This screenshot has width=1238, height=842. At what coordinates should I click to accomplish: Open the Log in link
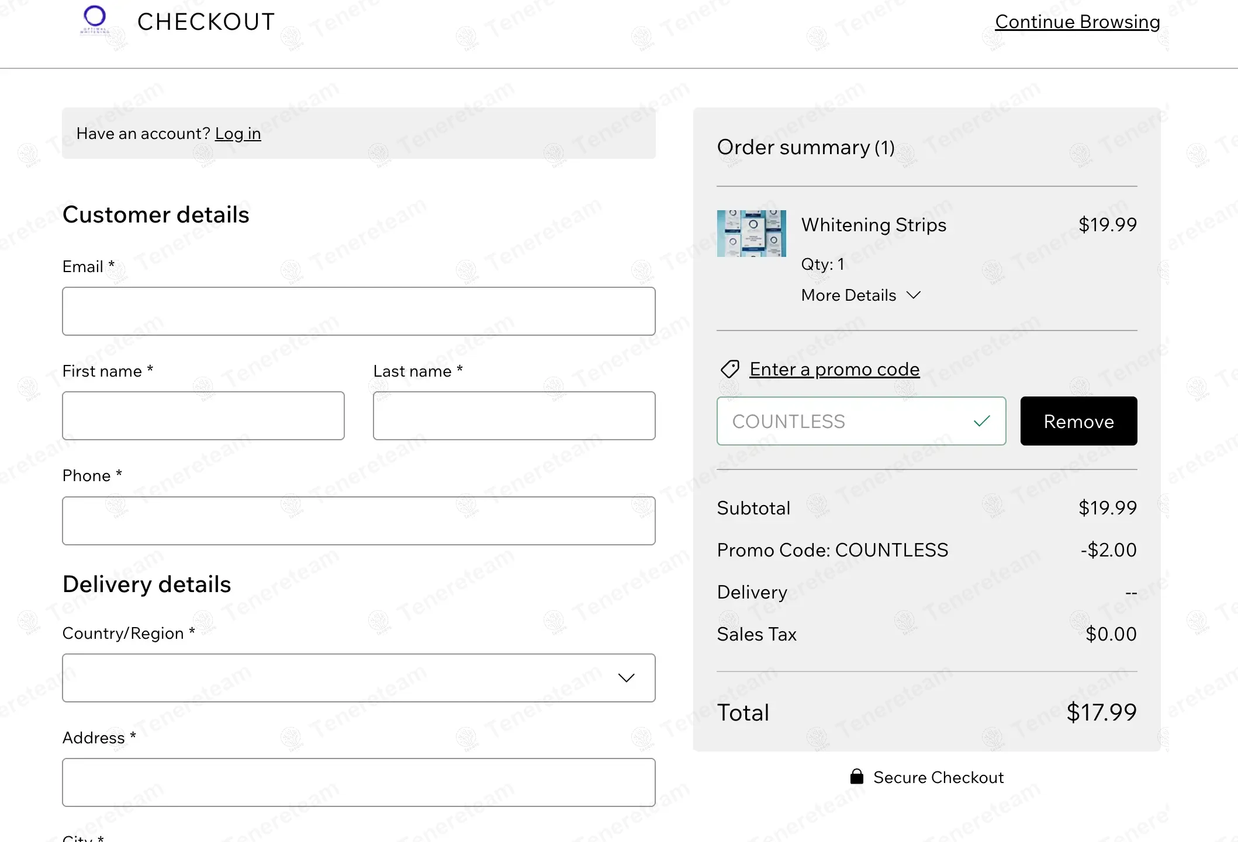tap(238, 134)
